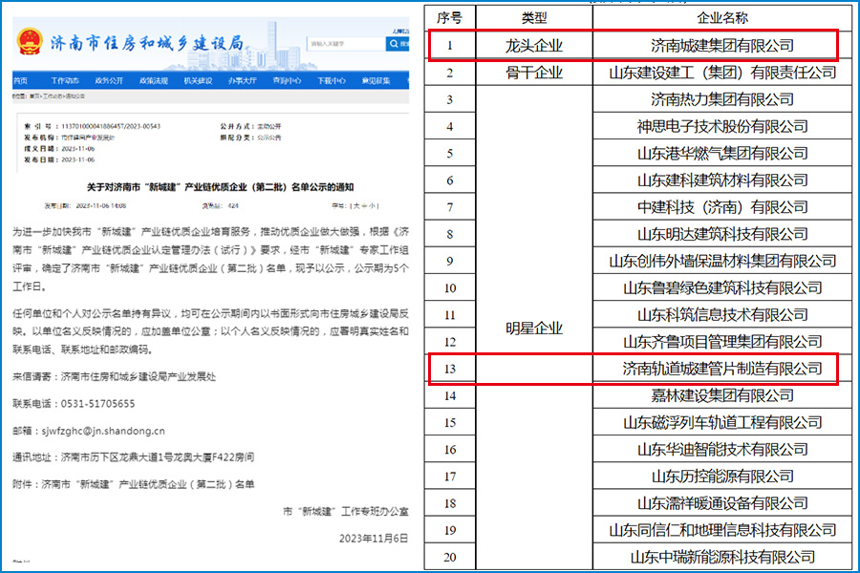Open the 政策法规 menu item
860x573 pixels.
pos(155,79)
